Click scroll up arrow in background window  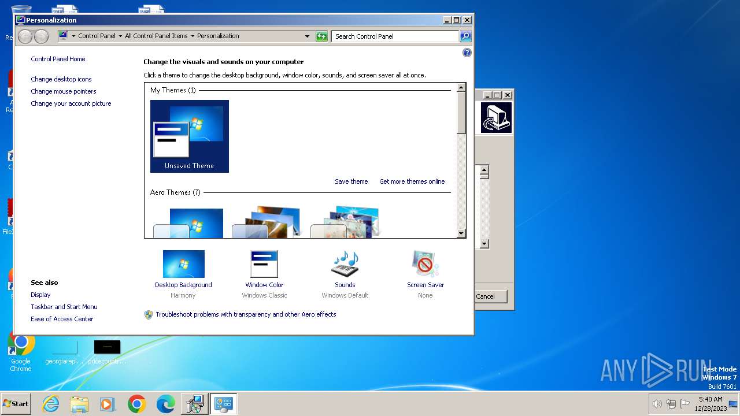click(x=484, y=169)
